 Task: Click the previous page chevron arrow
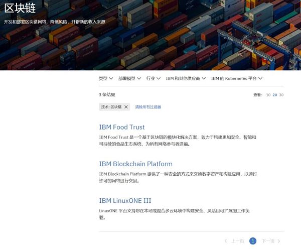coord(226,241)
